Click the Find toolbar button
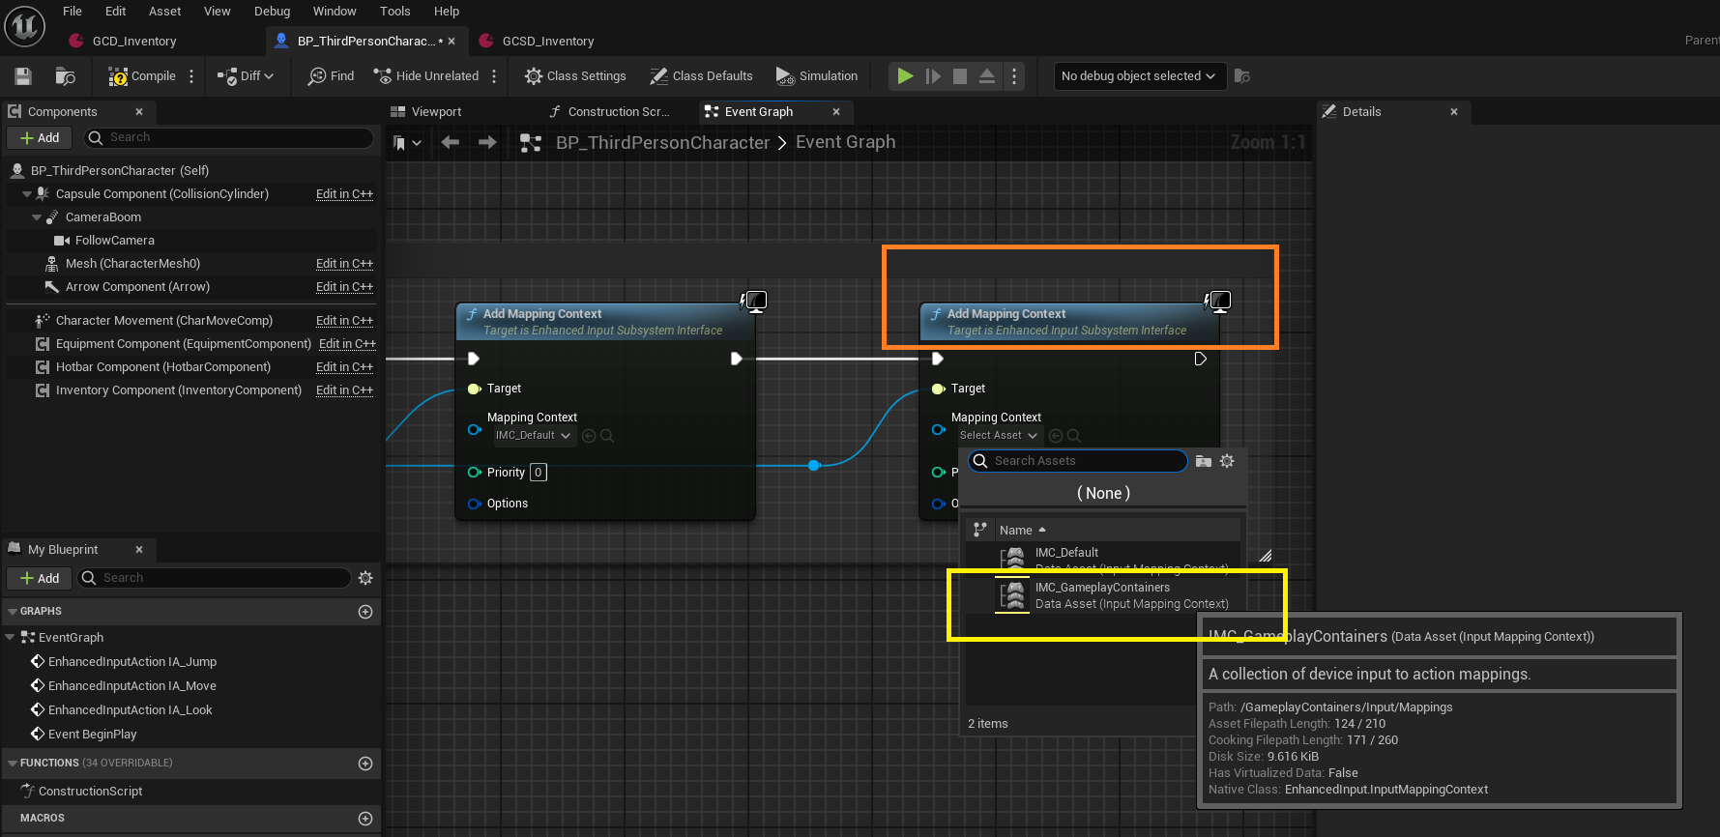 click(331, 76)
